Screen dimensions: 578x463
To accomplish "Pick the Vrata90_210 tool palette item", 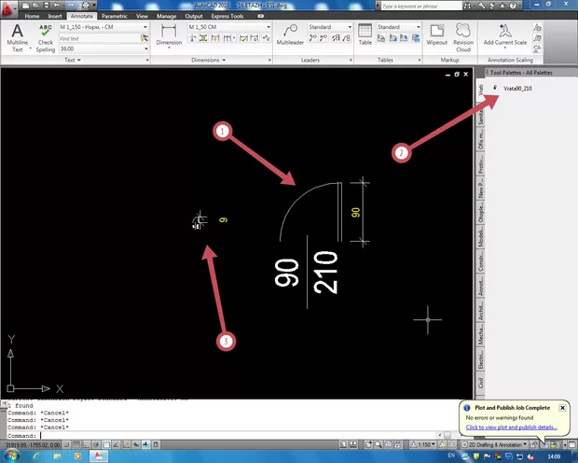I will (516, 88).
